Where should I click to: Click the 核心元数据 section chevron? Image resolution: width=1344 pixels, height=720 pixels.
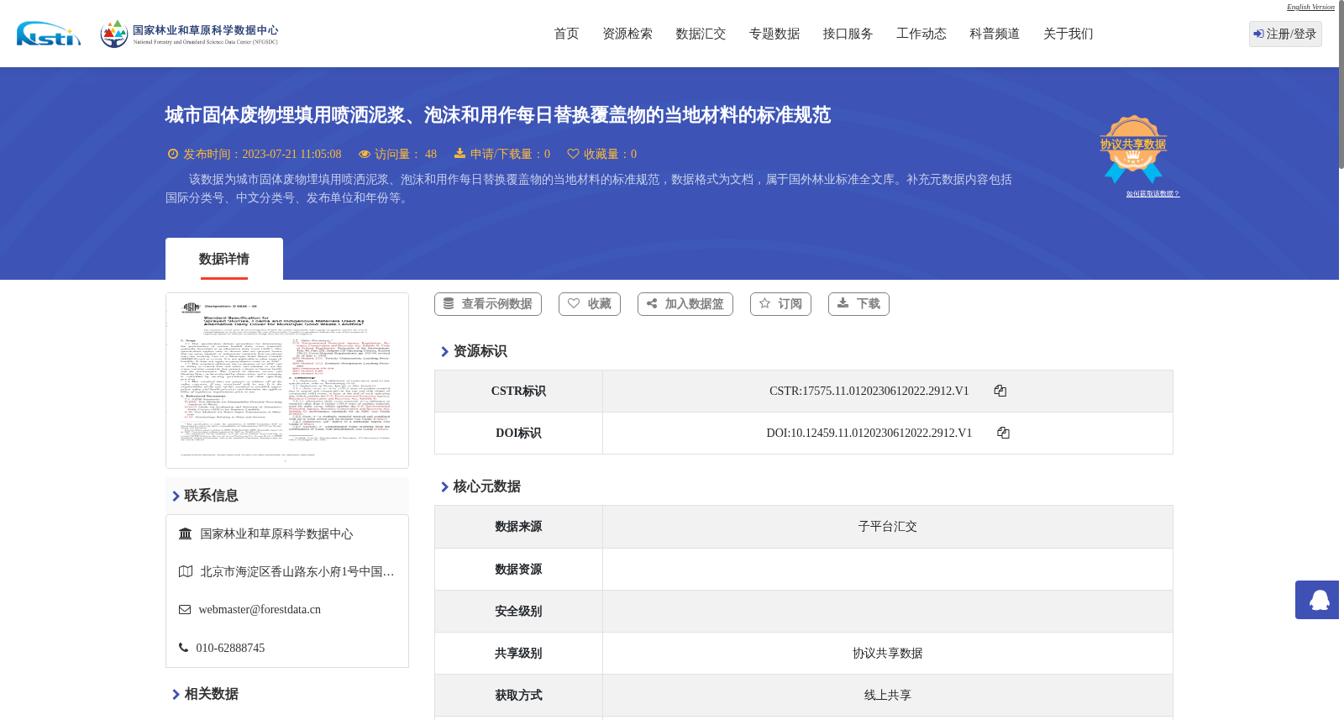click(445, 486)
